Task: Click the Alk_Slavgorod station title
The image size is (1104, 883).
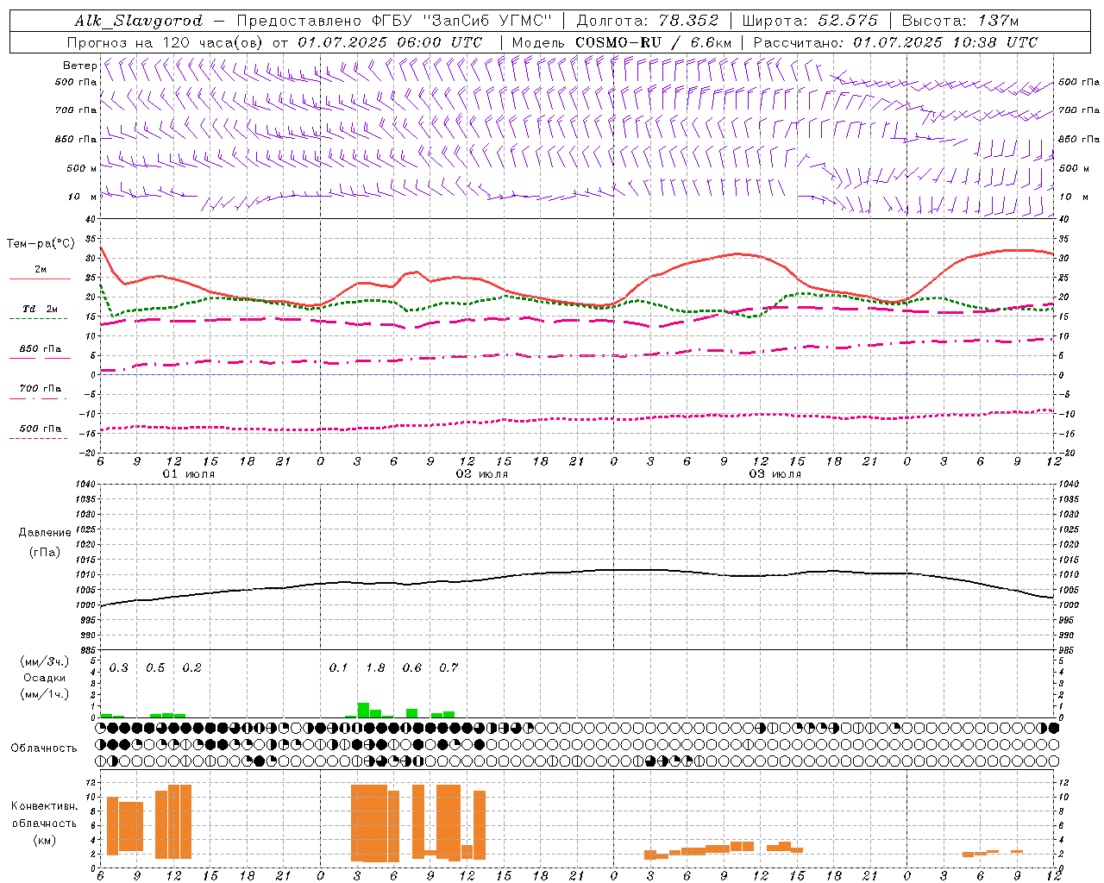Action: tap(139, 21)
